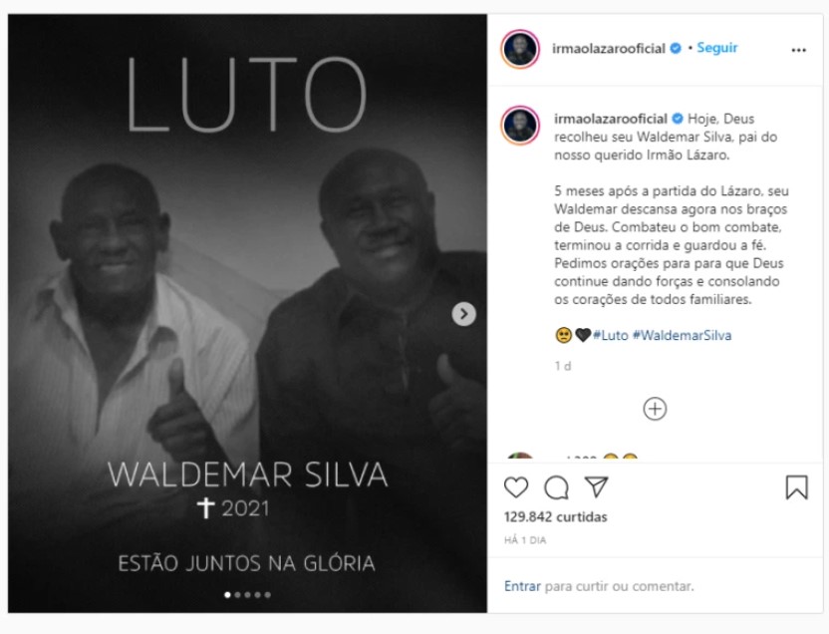Open irmaolazarooficial username in the caption

click(x=610, y=119)
